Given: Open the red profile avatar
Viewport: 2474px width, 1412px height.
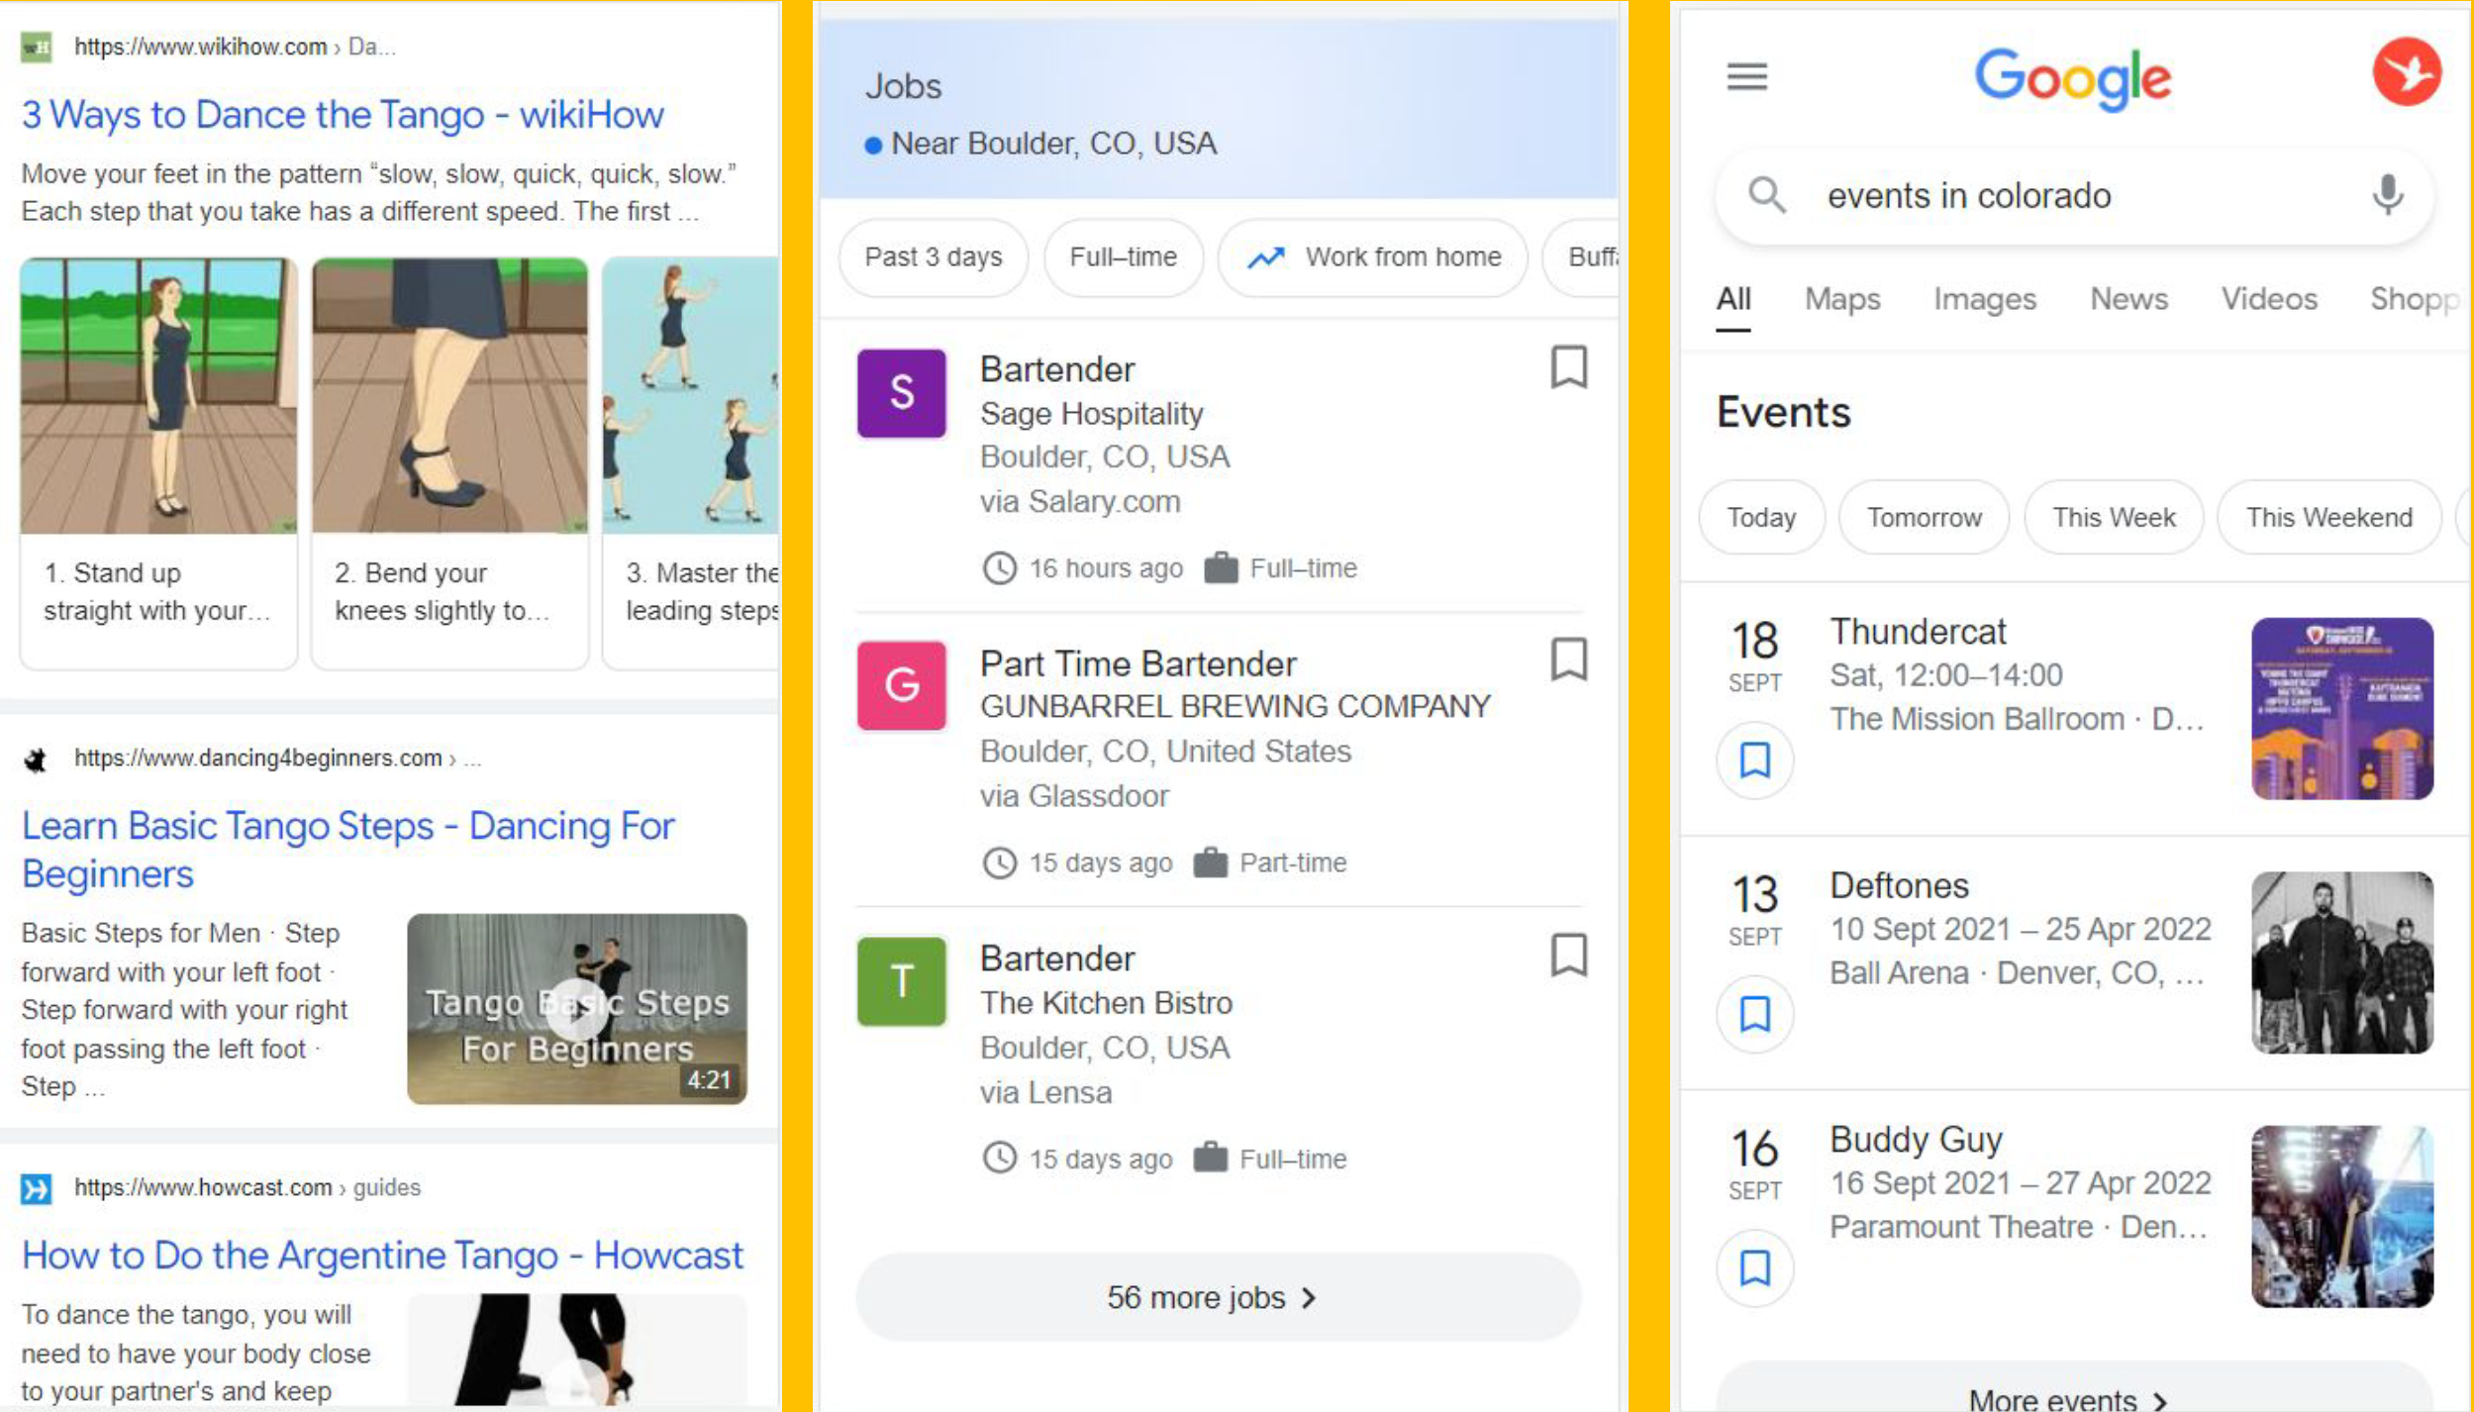Looking at the screenshot, I should pyautogui.click(x=2406, y=73).
